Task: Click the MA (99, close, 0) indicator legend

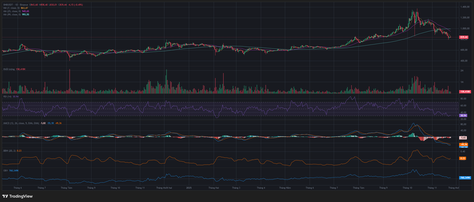Action: [x=12, y=15]
